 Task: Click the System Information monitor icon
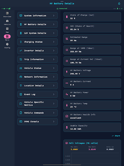pos(21,16)
